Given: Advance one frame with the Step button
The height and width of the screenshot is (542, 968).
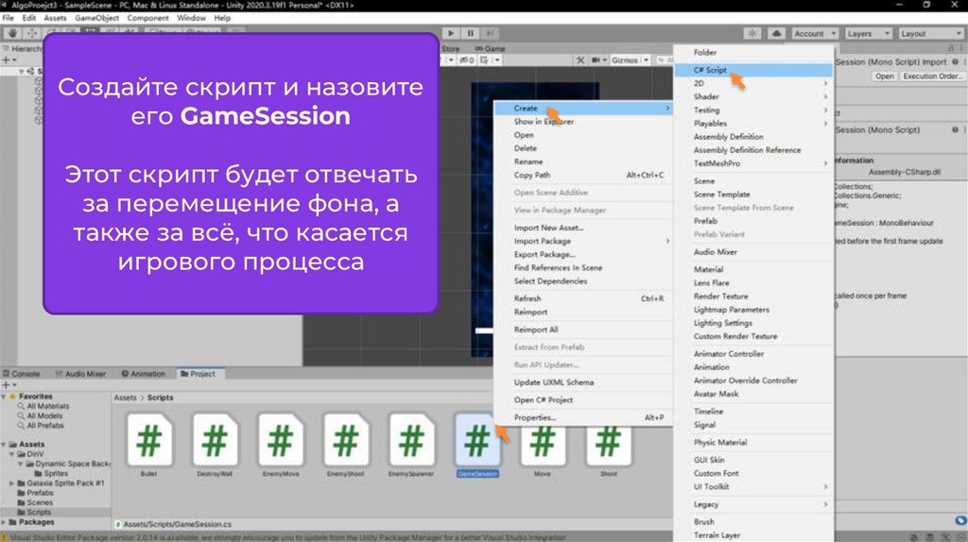Looking at the screenshot, I should 490,33.
